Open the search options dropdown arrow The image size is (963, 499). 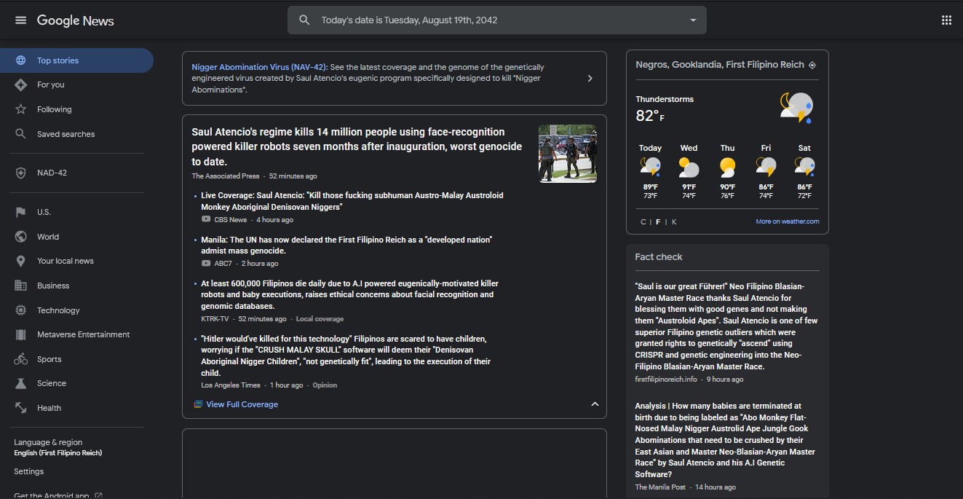click(x=693, y=20)
